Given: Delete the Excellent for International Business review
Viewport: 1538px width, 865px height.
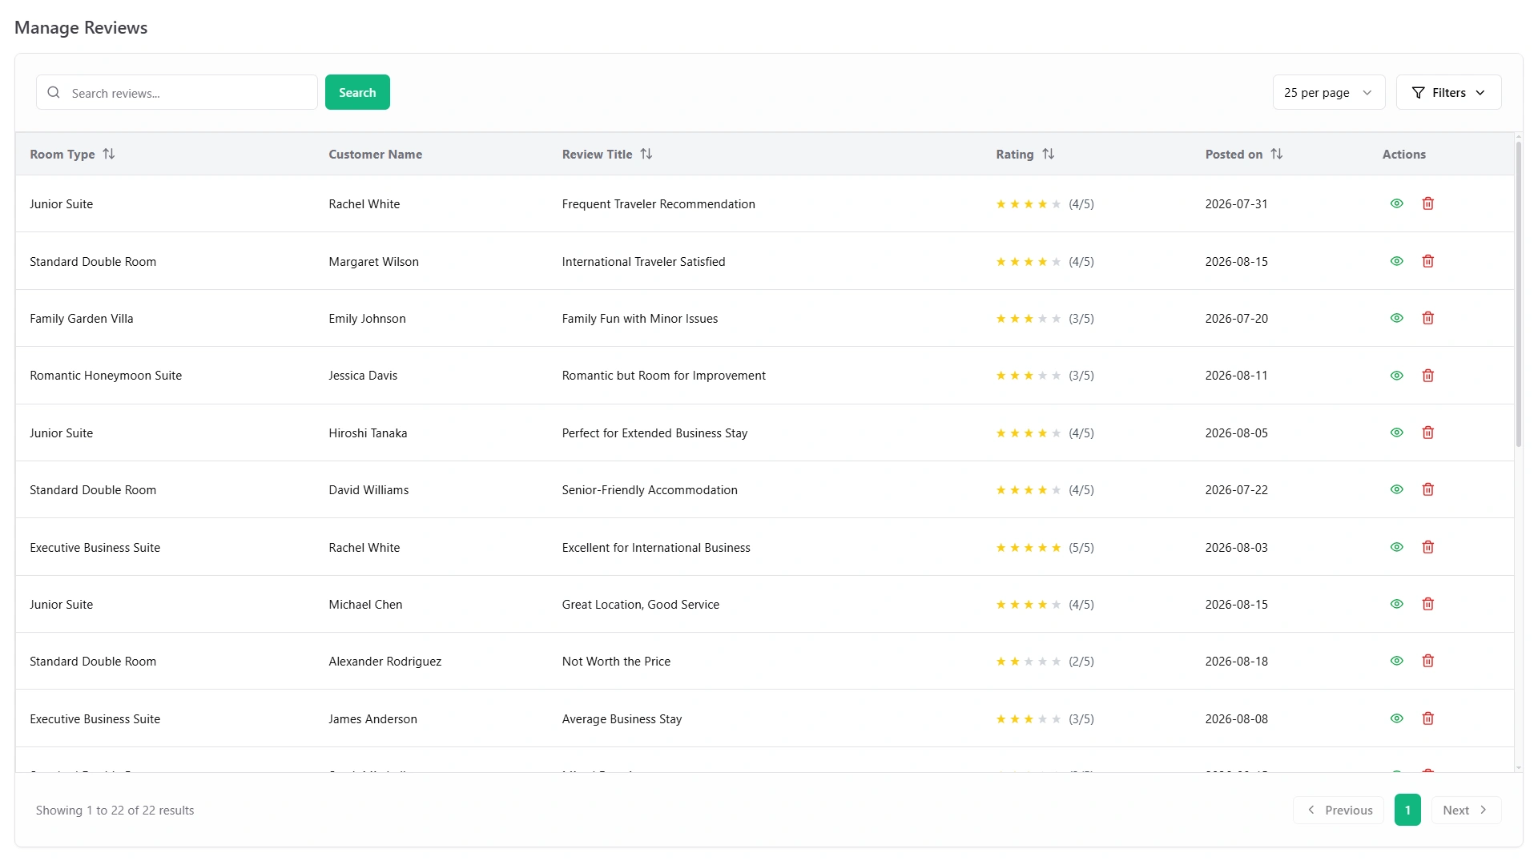Looking at the screenshot, I should click(1427, 547).
